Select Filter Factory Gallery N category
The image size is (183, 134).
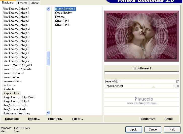tap(16, 33)
